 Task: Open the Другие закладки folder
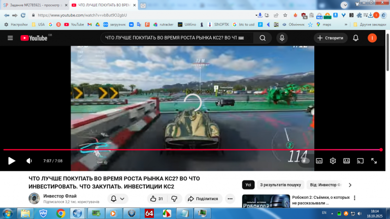(370, 24)
